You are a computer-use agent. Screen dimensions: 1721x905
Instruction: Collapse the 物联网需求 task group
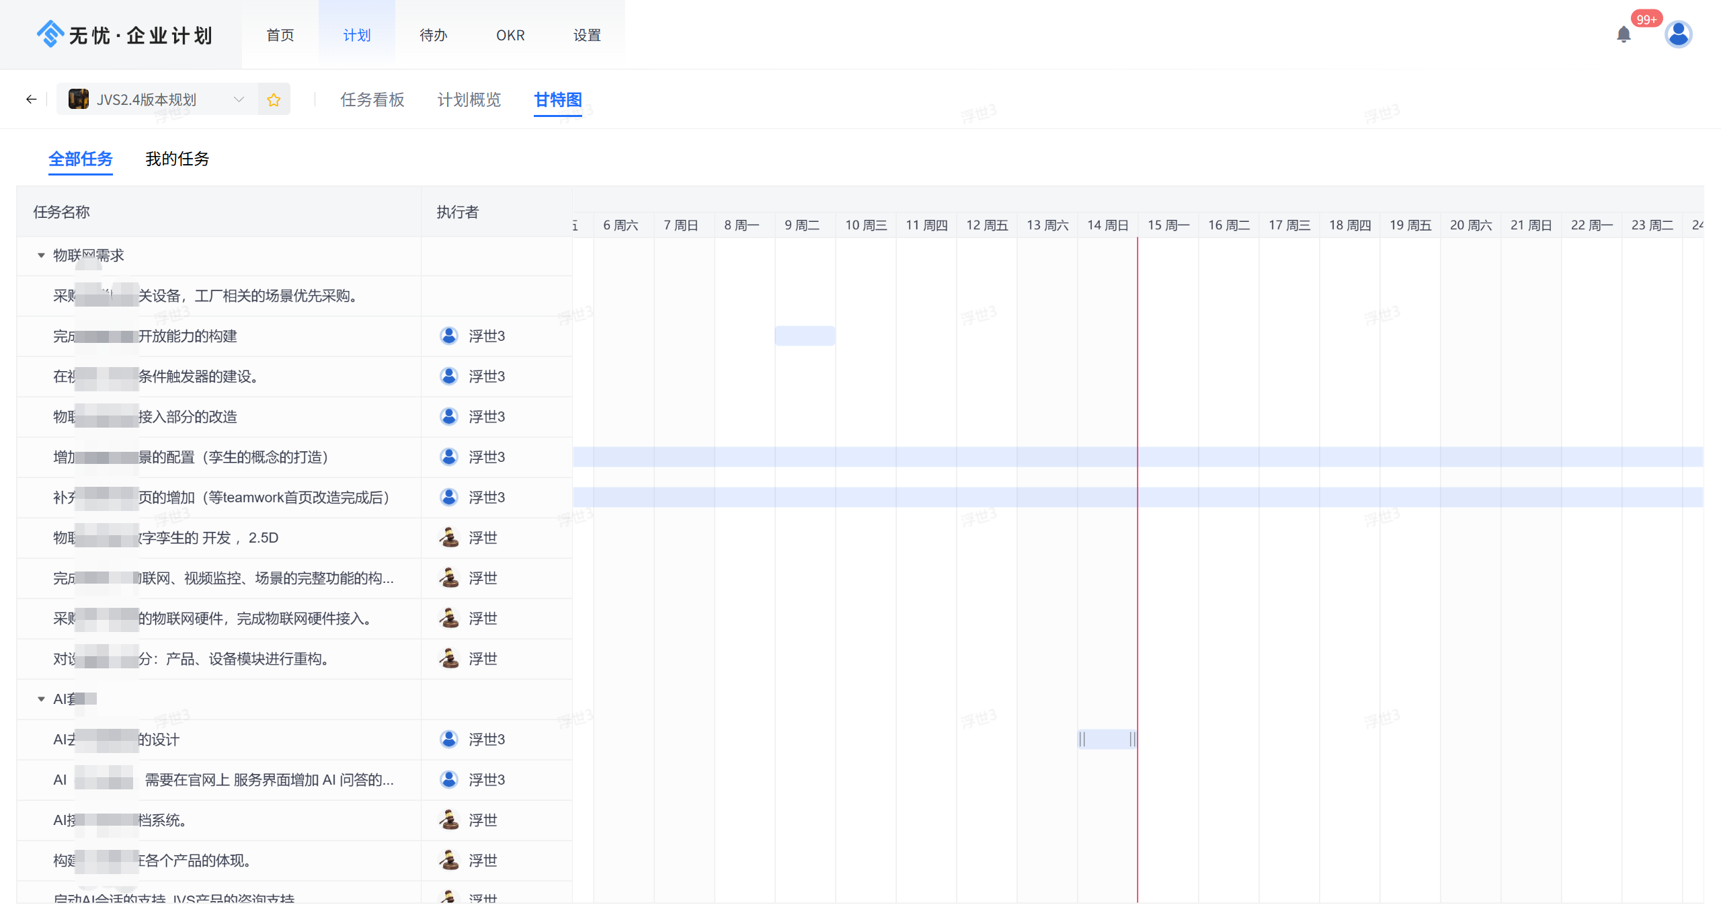[x=41, y=255]
